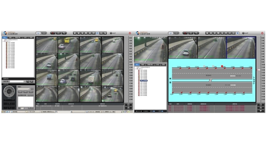This screenshot has width=268, height=144.
Task: Open the last tab in fire alarm sidebar
Action: (31, 37)
